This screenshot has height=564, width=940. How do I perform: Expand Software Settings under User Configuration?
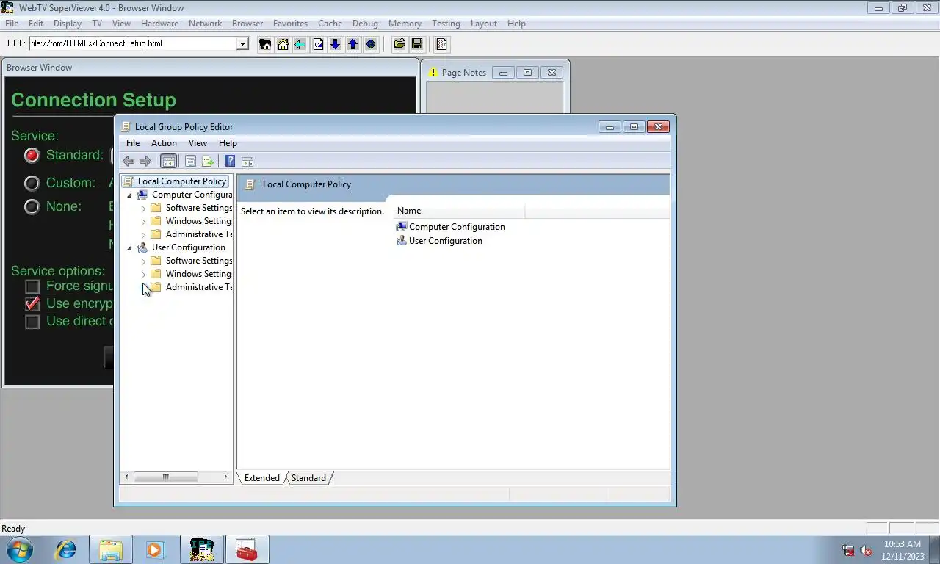144,261
